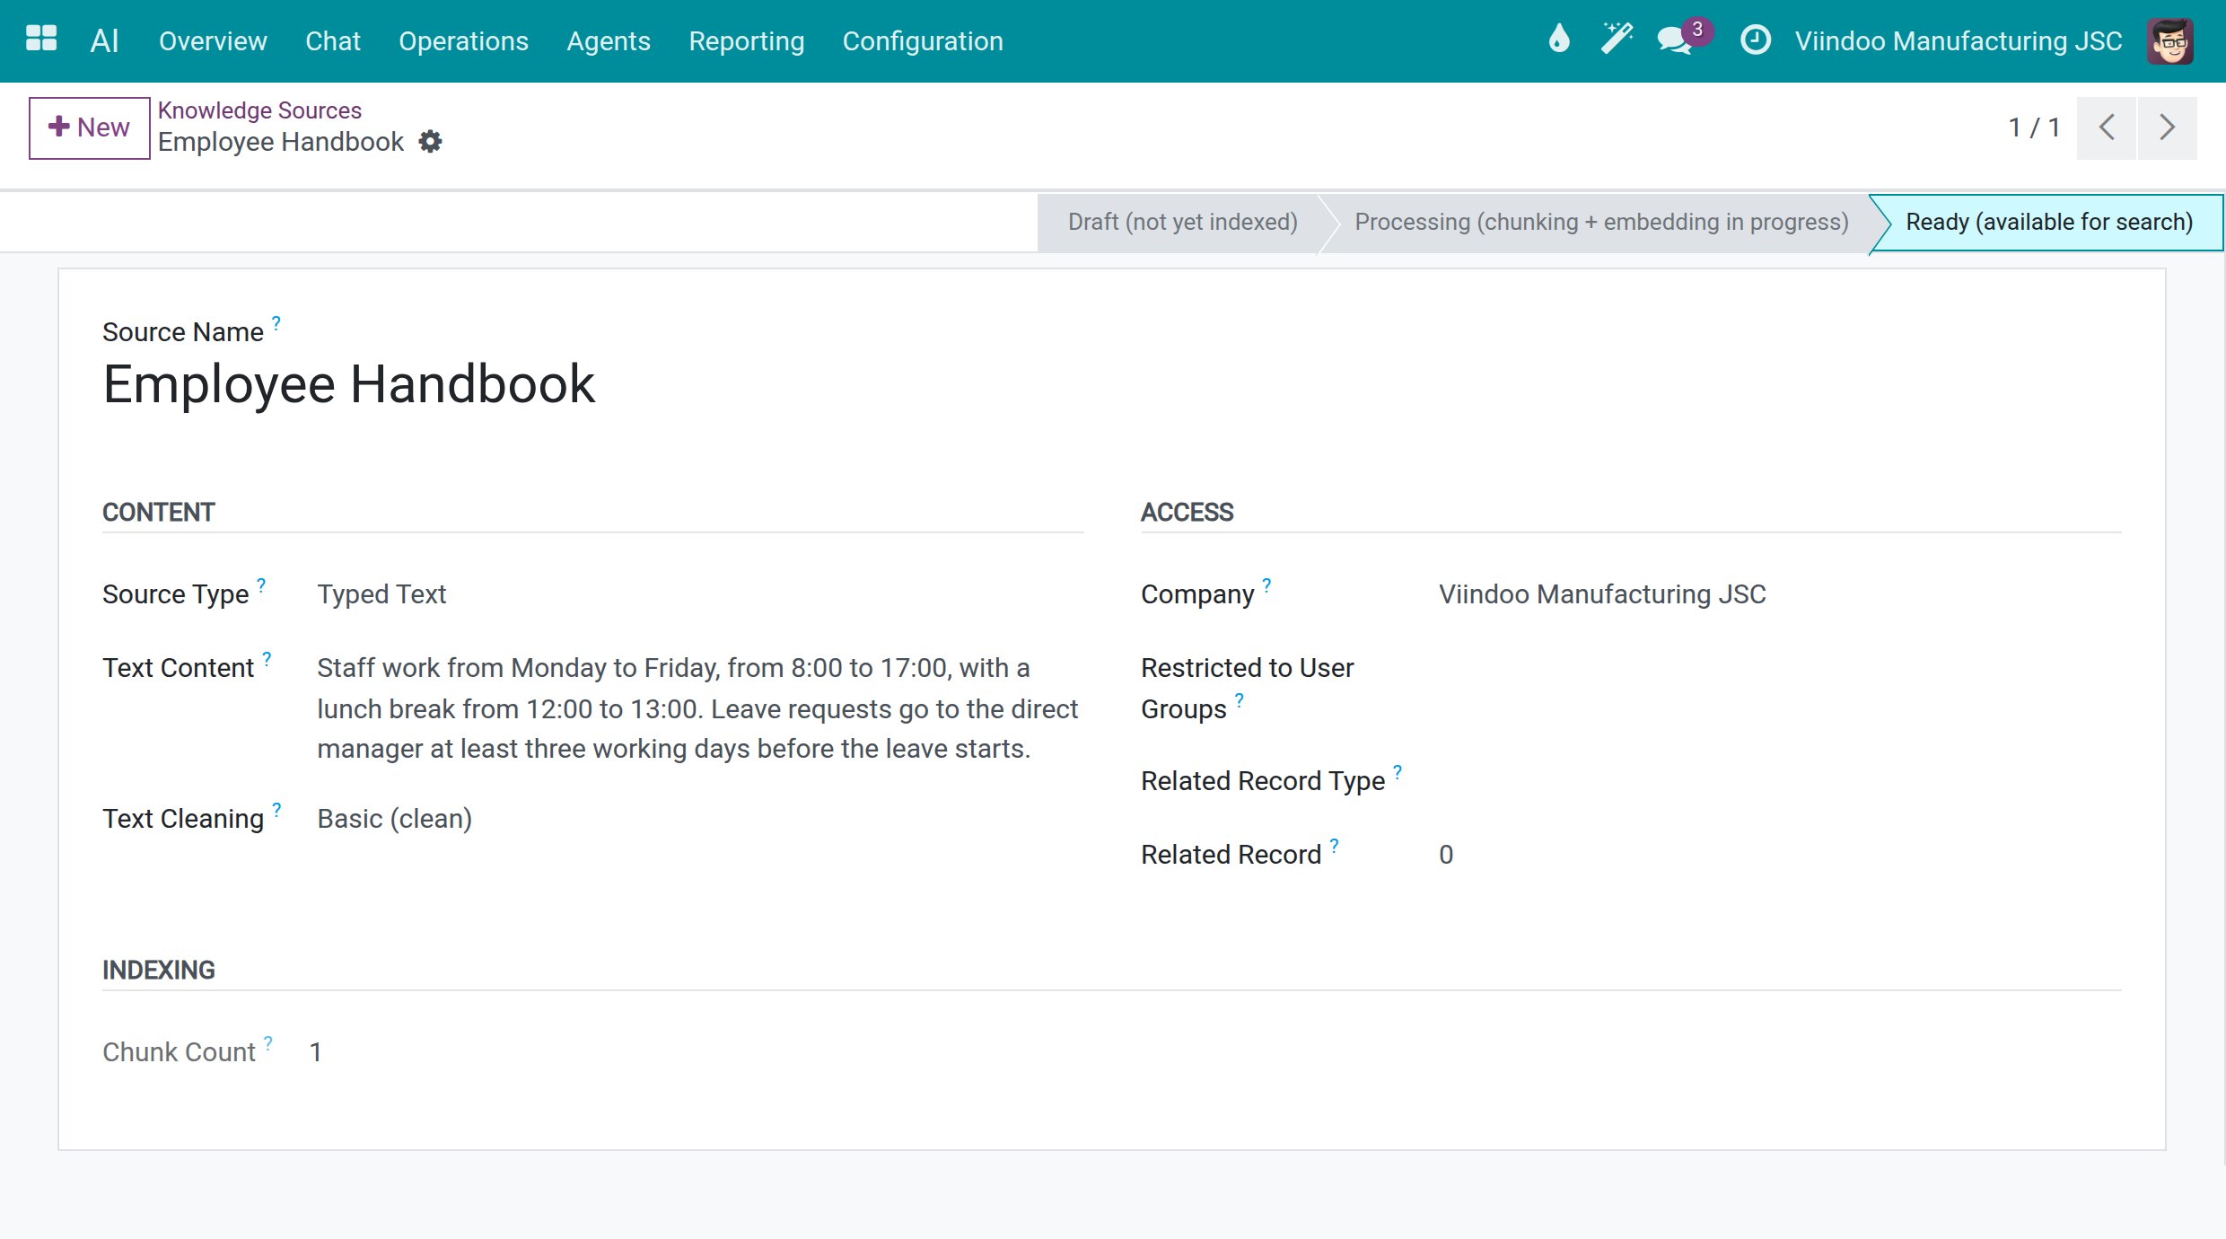
Task: Click the Employee Handbook source name field
Action: pos(349,384)
